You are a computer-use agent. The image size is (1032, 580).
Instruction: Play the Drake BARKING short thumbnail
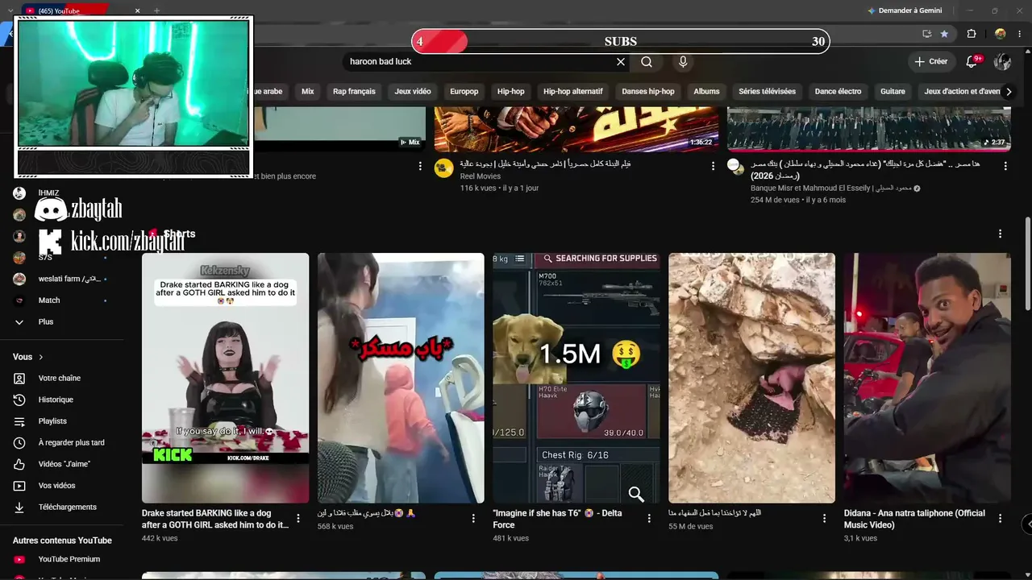coord(225,378)
